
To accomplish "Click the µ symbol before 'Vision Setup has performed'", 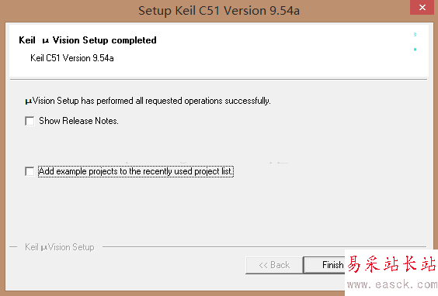I will [29, 102].
